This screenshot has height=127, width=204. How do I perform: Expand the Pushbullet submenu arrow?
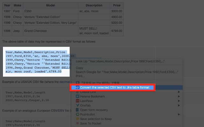click(x=179, y=114)
